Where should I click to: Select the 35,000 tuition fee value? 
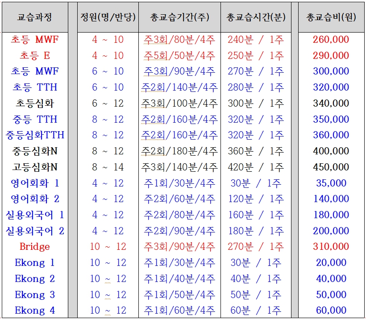(331, 183)
